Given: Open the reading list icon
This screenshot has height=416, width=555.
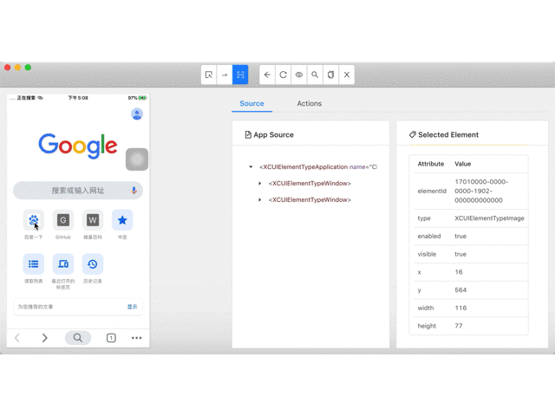Looking at the screenshot, I should [34, 263].
